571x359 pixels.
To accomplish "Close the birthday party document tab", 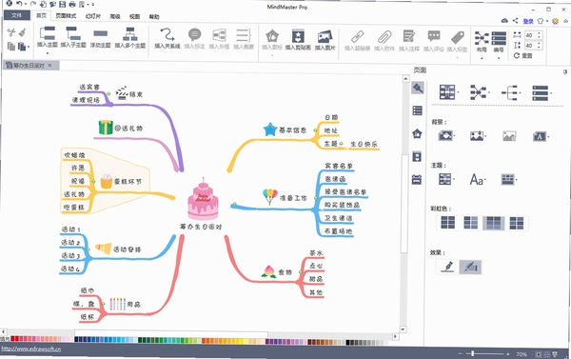I will (x=49, y=66).
